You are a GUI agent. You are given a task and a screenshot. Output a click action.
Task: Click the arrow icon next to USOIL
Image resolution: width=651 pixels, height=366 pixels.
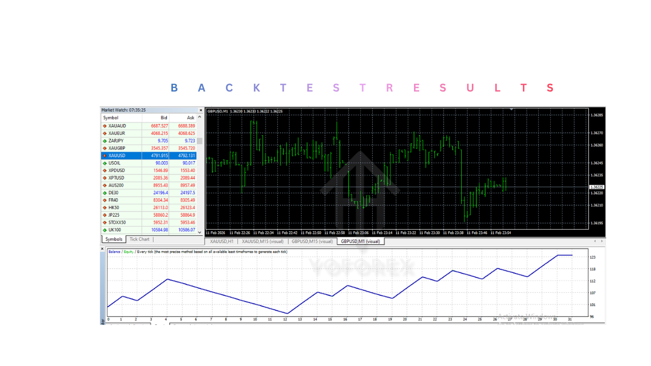pyautogui.click(x=105, y=163)
